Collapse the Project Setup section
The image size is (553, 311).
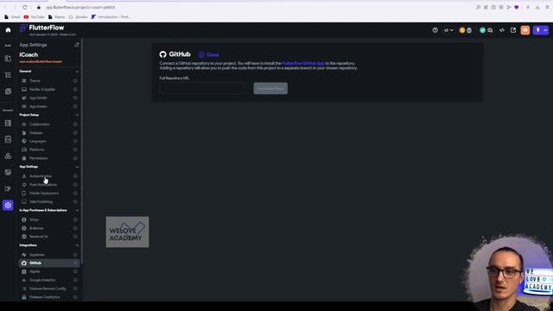77,115
